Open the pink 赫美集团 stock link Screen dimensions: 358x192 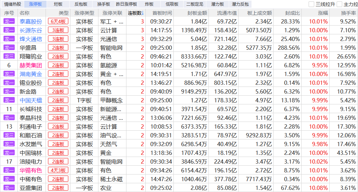(x=31, y=65)
